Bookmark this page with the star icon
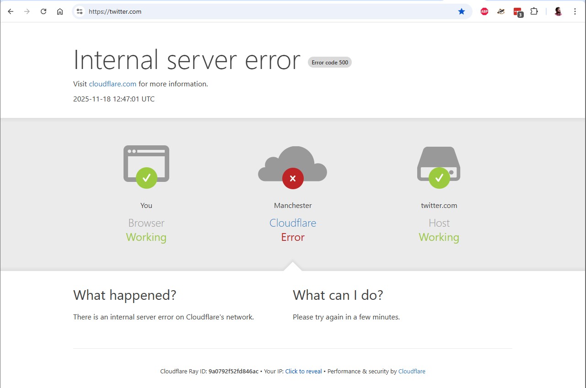 [x=462, y=11]
